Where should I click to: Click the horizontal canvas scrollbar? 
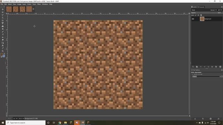click(x=98, y=116)
